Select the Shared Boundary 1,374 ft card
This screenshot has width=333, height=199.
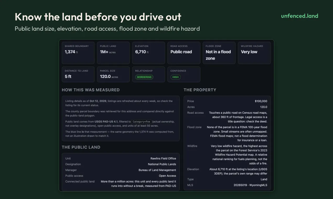(x=78, y=53)
